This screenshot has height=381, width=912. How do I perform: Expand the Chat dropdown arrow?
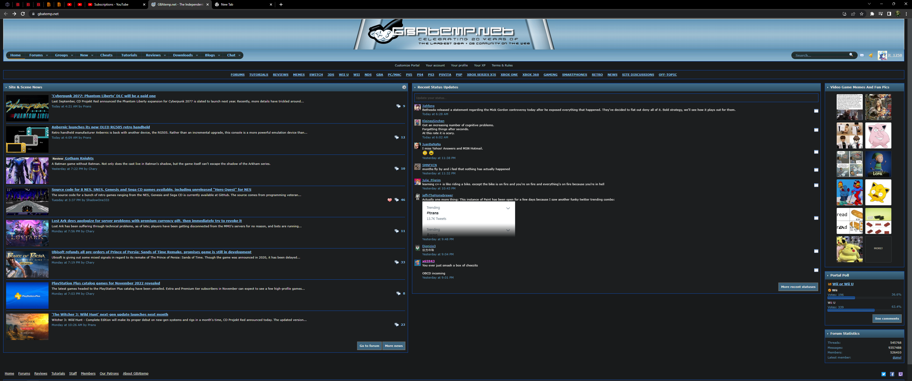click(239, 56)
